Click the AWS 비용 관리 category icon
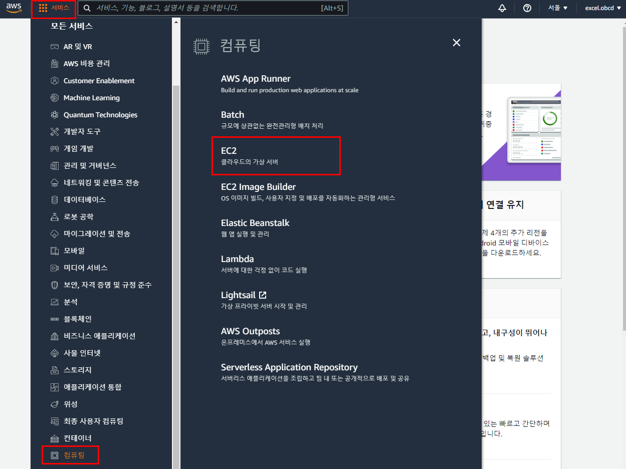This screenshot has width=626, height=469. click(x=55, y=64)
